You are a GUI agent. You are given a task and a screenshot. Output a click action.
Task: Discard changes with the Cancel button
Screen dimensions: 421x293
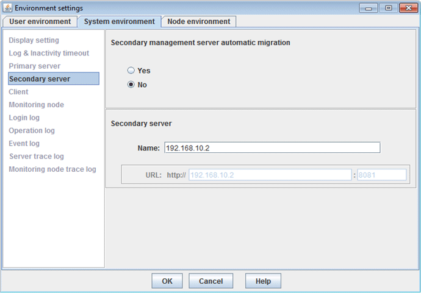(x=210, y=281)
